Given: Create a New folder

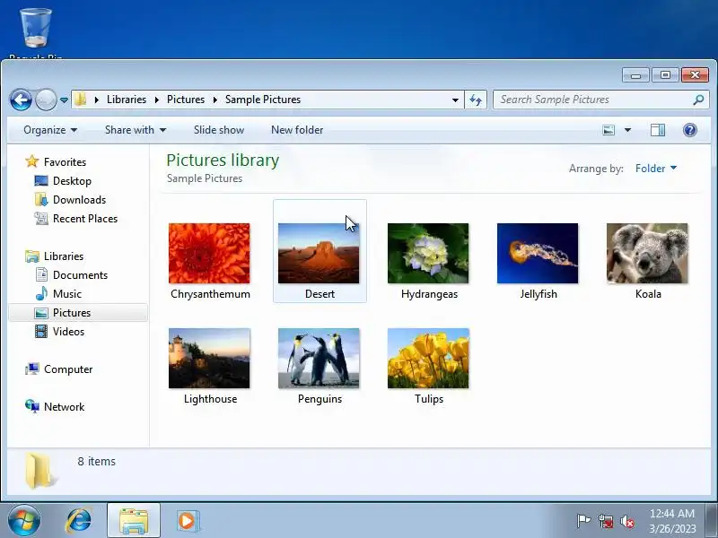Looking at the screenshot, I should tap(297, 130).
